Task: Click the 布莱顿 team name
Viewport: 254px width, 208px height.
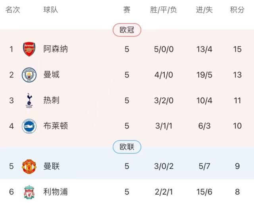Action: pos(55,126)
